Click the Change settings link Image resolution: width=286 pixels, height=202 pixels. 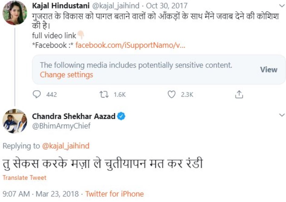pos(66,74)
